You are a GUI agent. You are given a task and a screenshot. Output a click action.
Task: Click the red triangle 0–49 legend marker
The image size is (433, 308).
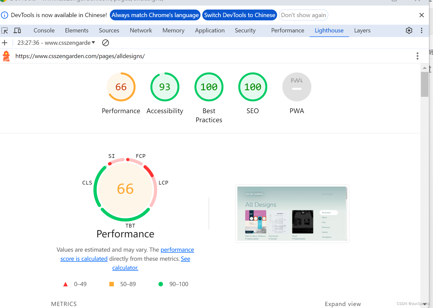pos(65,284)
